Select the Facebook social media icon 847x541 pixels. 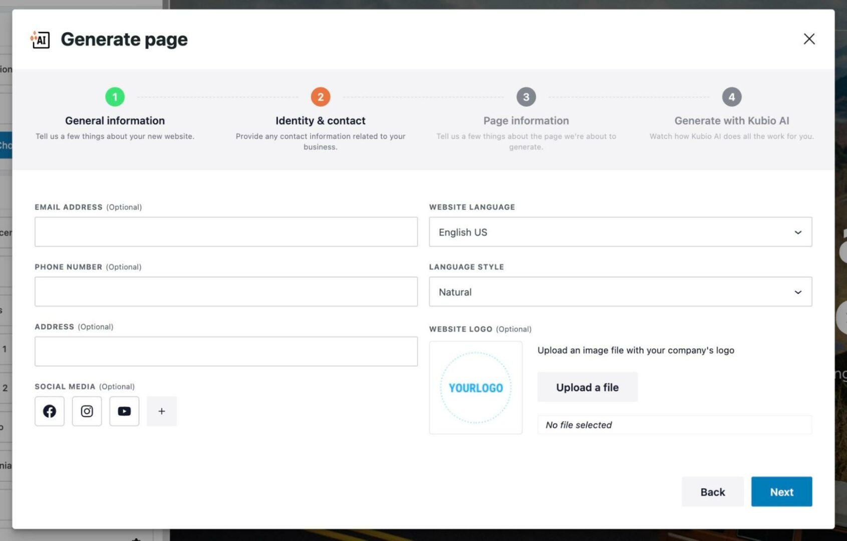pos(49,411)
